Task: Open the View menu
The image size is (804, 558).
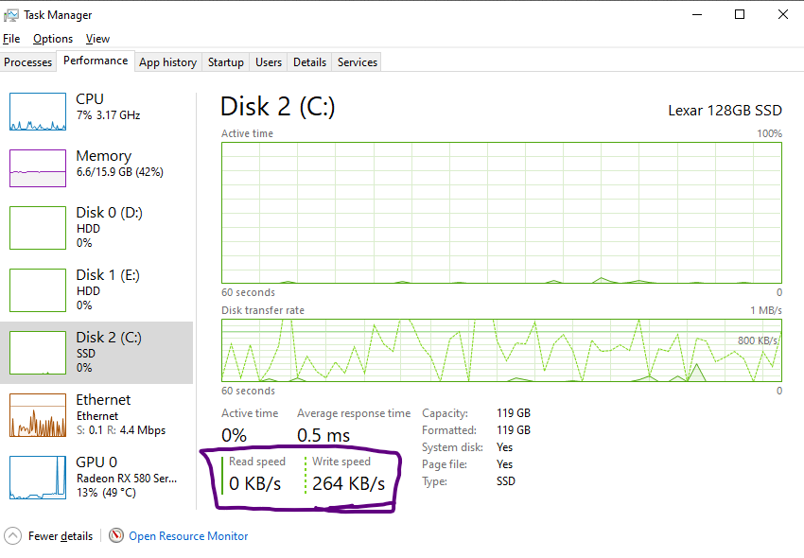Action: pyautogui.click(x=97, y=39)
